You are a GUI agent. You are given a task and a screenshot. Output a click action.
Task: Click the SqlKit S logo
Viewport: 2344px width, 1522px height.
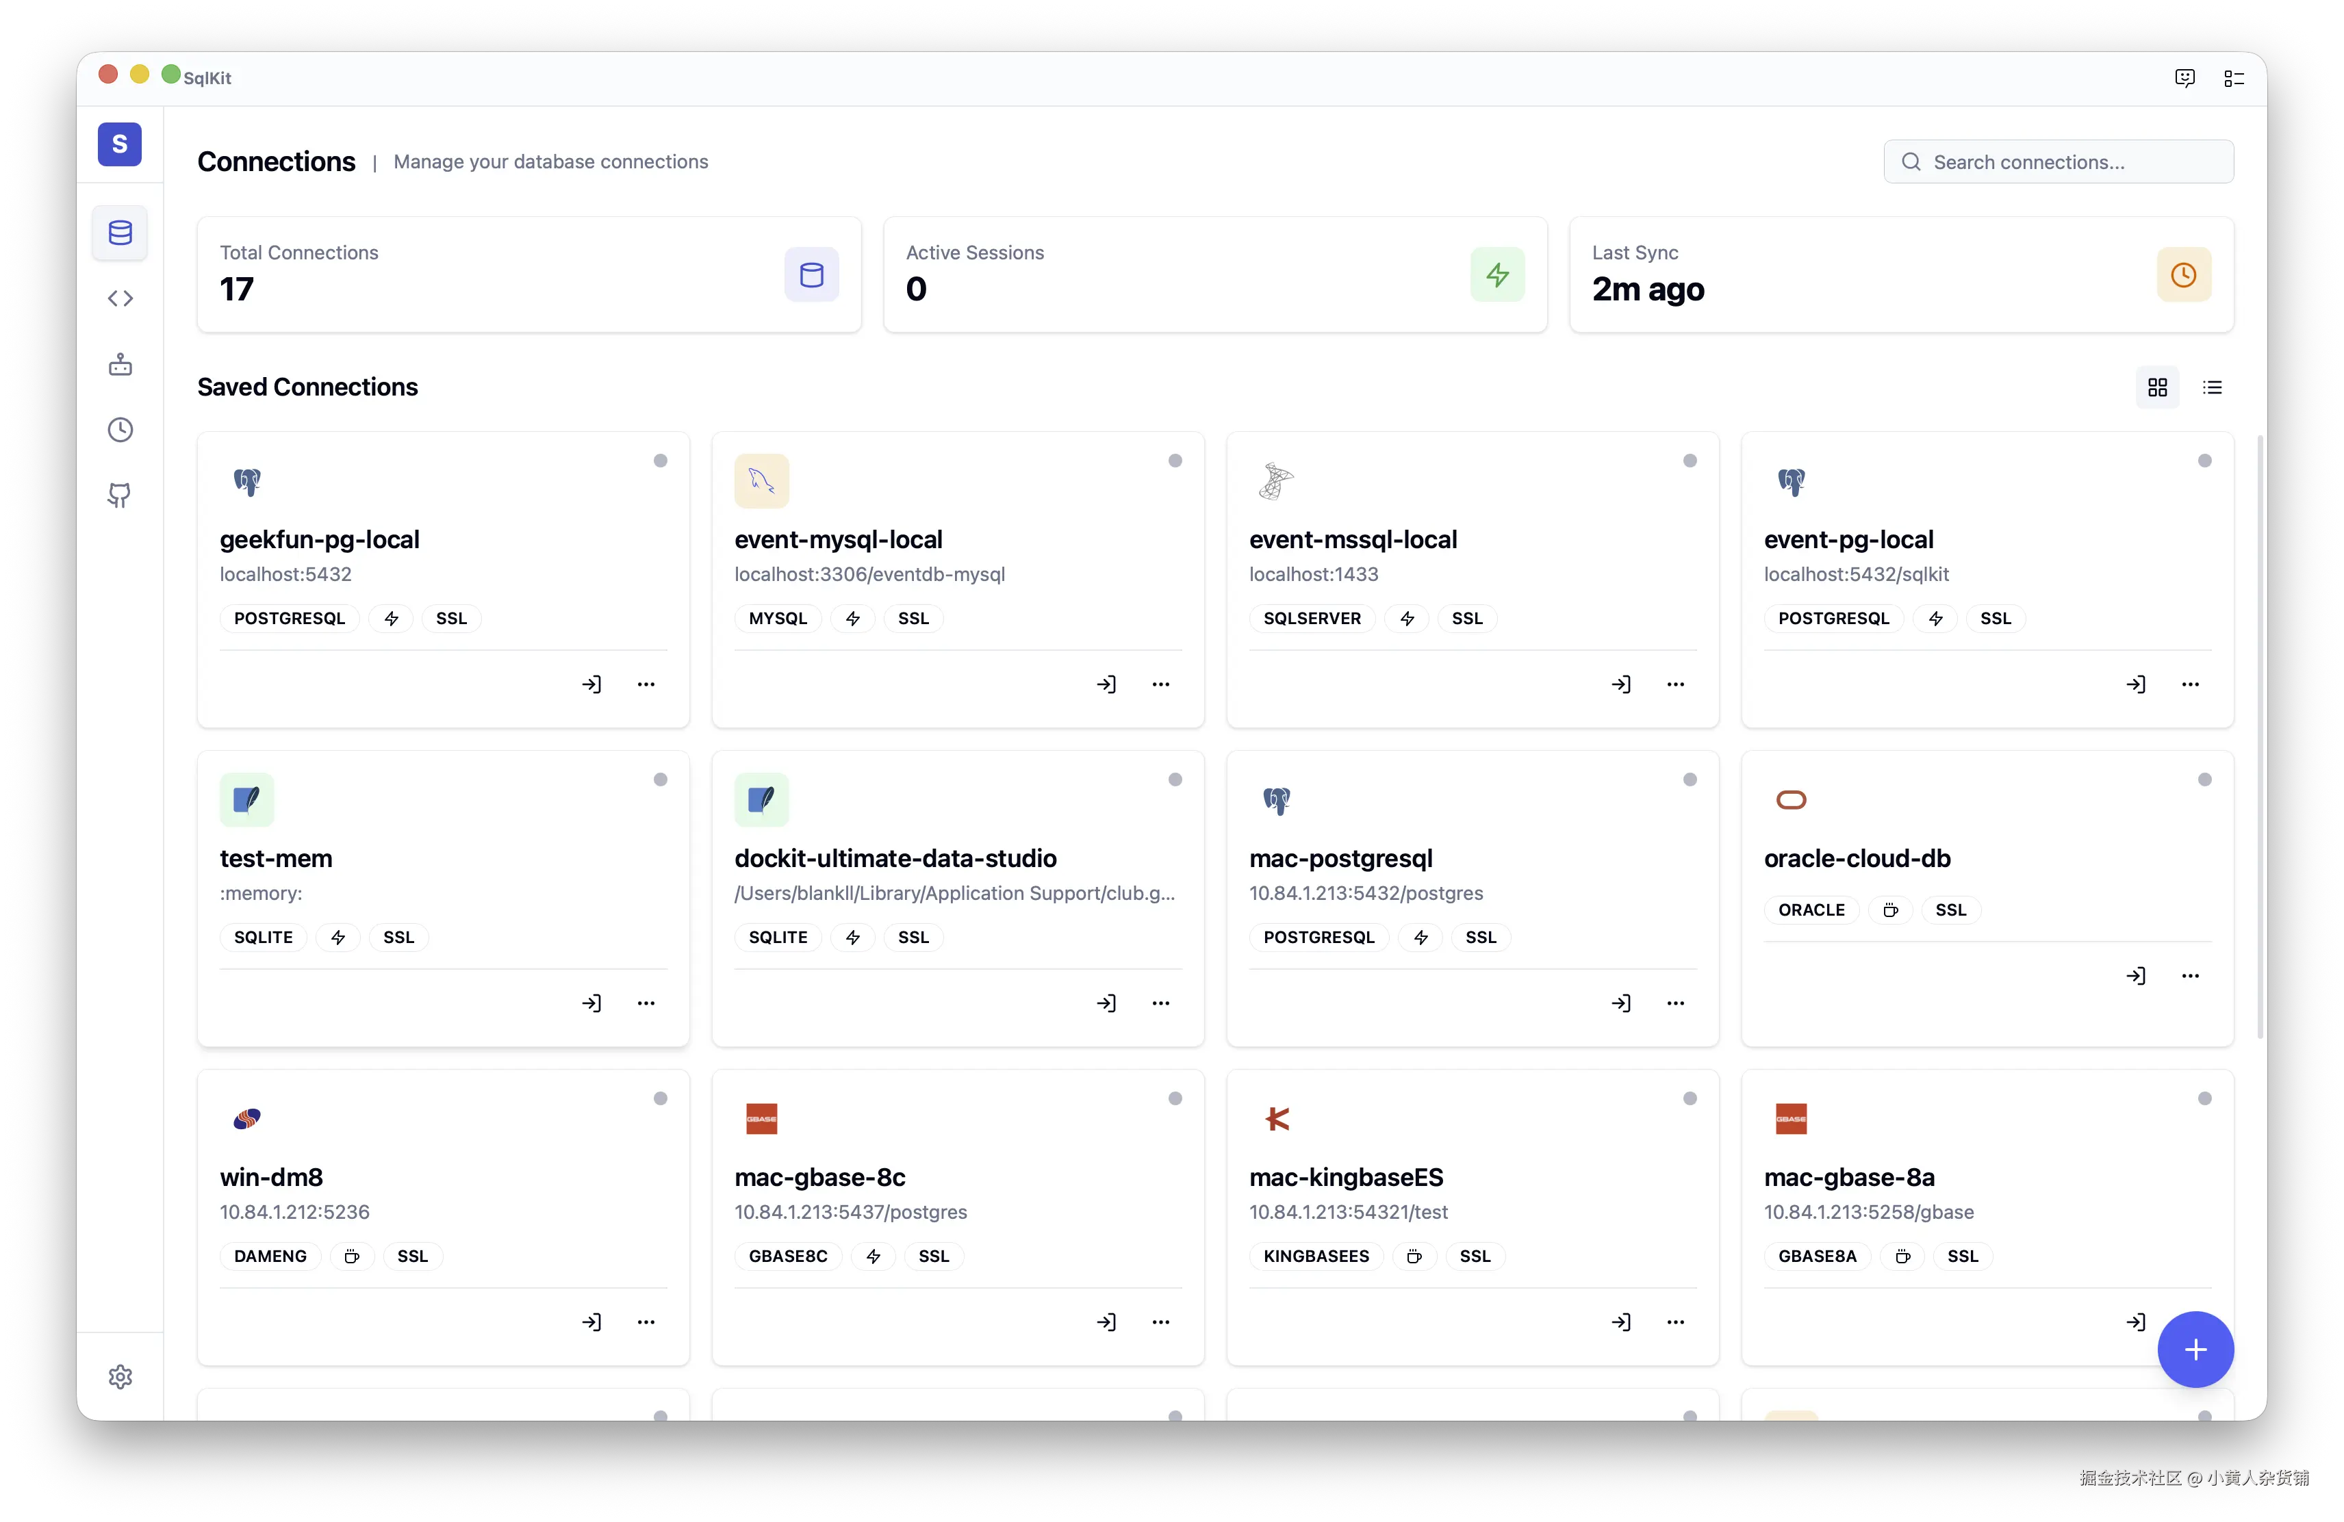pos(120,144)
